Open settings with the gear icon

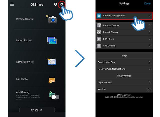click(62, 5)
